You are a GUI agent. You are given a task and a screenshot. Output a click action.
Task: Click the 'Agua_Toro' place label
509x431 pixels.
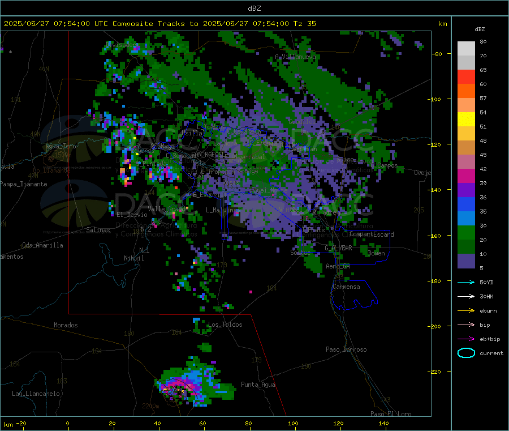[x=61, y=146]
